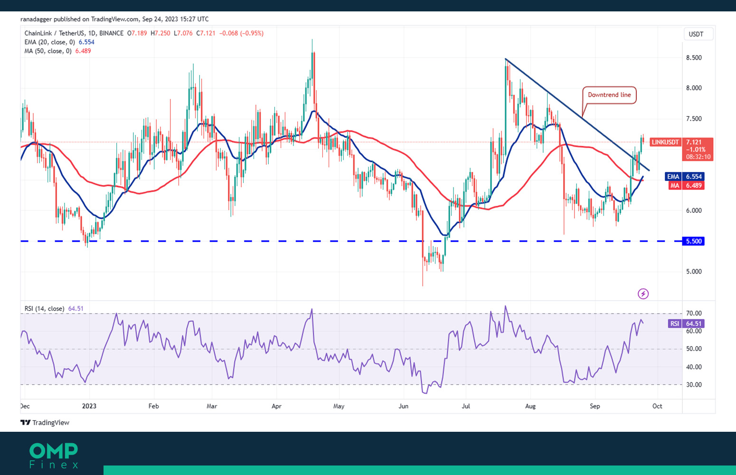Select the RSI (14, close) indicator legend

(x=54, y=309)
